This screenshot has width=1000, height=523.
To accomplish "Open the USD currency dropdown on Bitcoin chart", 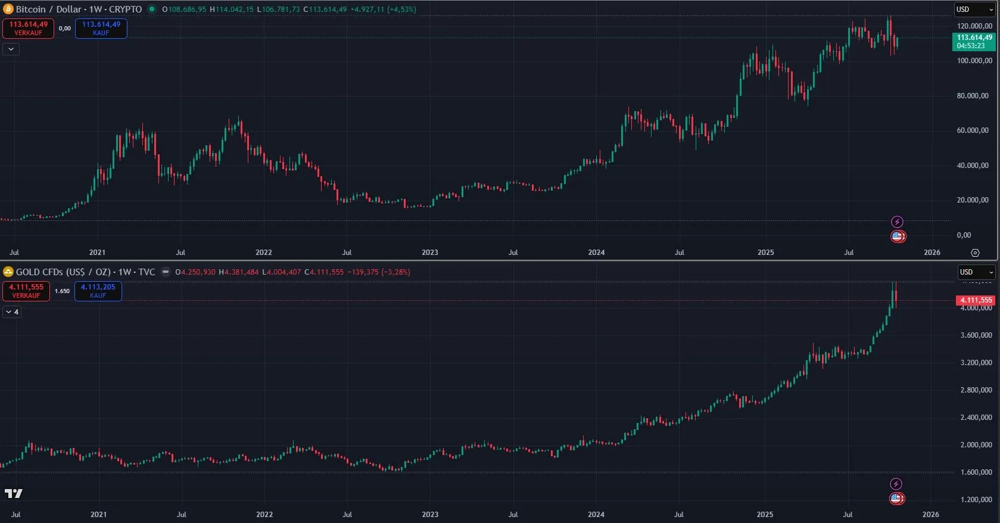I will 974,10.
